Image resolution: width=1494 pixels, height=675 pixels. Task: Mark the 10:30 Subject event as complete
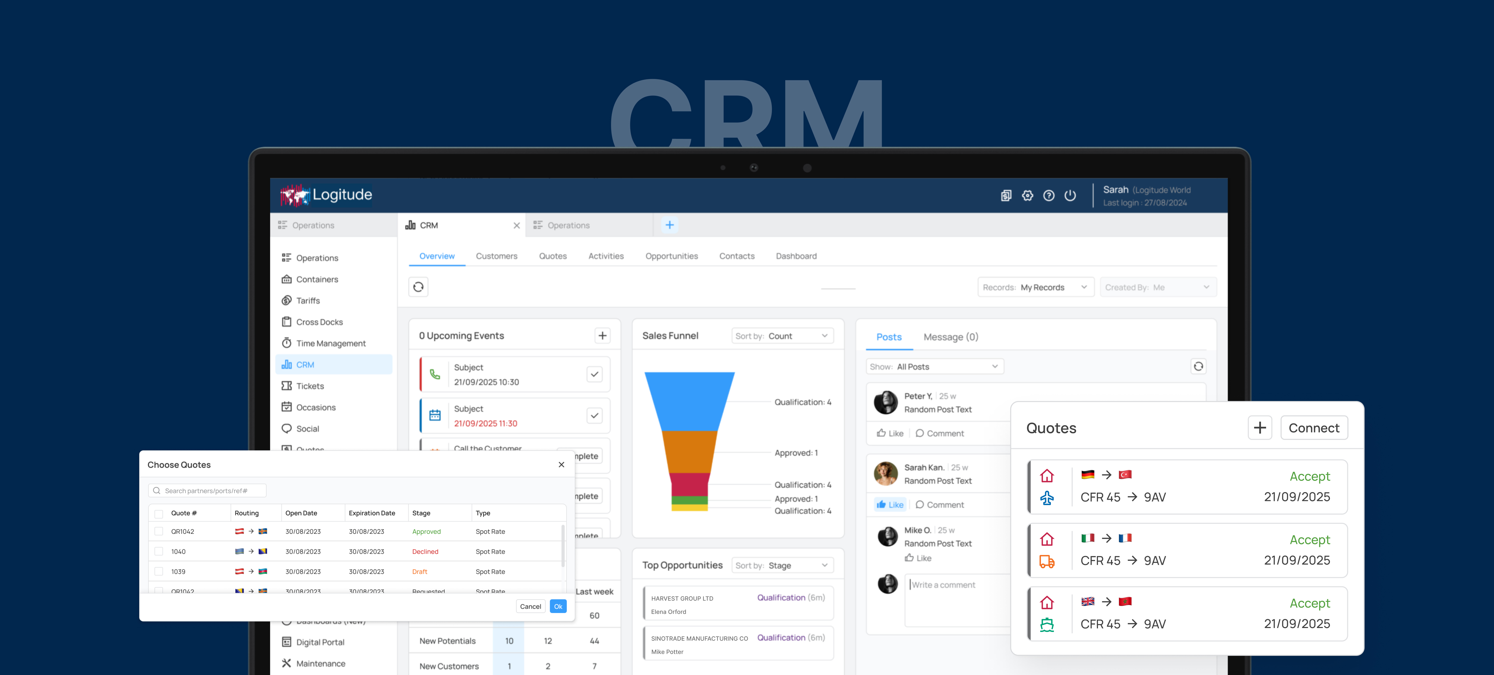coord(594,374)
